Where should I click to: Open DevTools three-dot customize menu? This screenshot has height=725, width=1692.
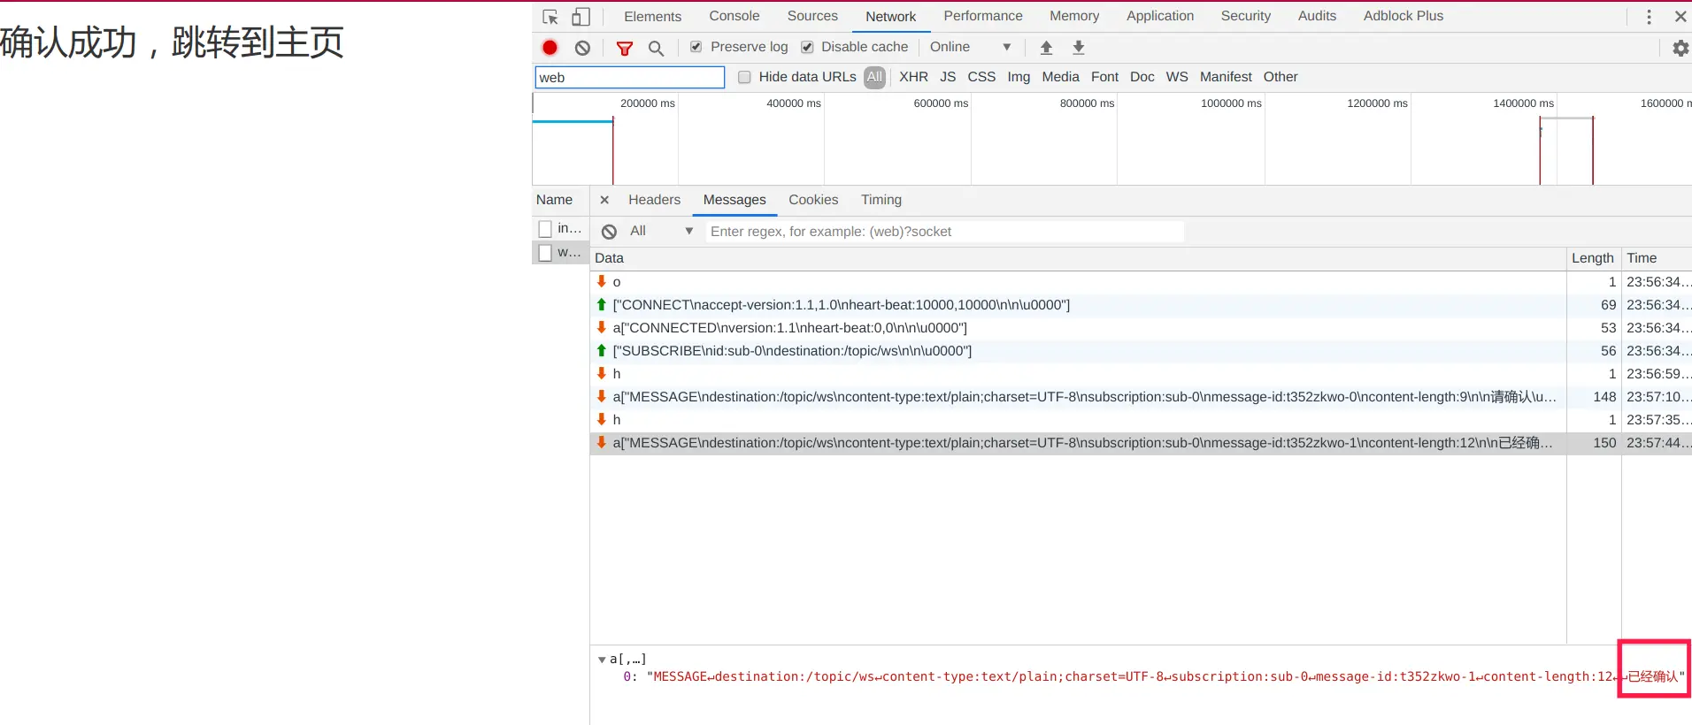coord(1649,17)
